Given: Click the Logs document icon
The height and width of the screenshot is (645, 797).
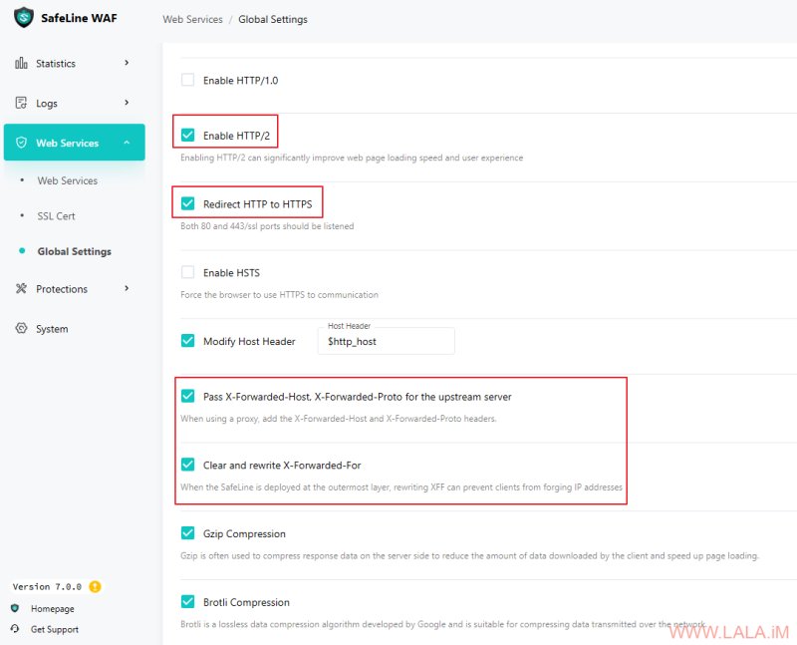Looking at the screenshot, I should tap(21, 103).
